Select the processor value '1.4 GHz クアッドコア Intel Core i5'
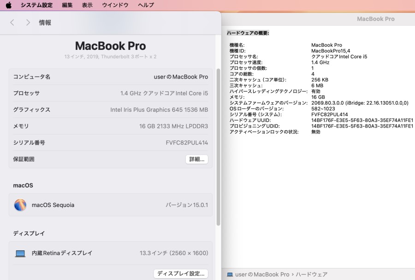This screenshot has height=280, width=415. (x=164, y=93)
